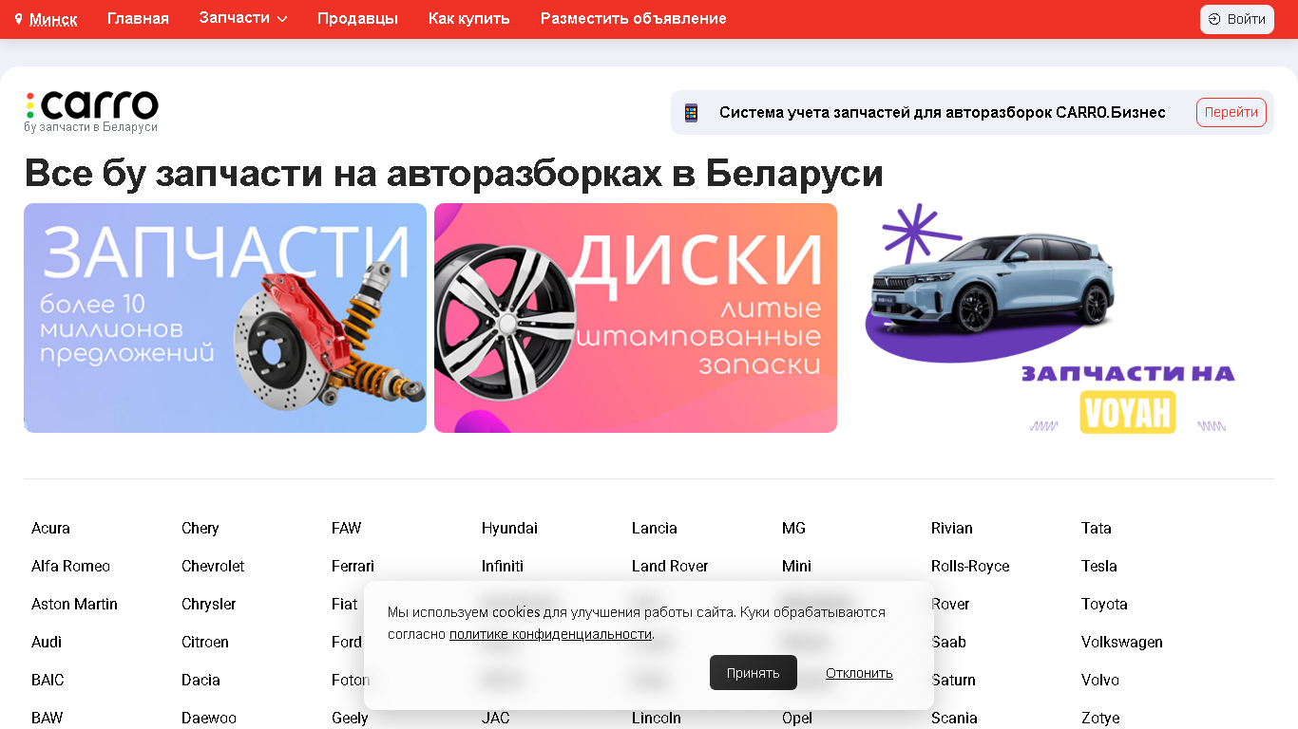Accept cookies with the Принять button
This screenshot has height=729, width=1298.
click(x=754, y=673)
